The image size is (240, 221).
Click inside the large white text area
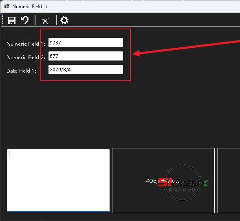point(58,180)
